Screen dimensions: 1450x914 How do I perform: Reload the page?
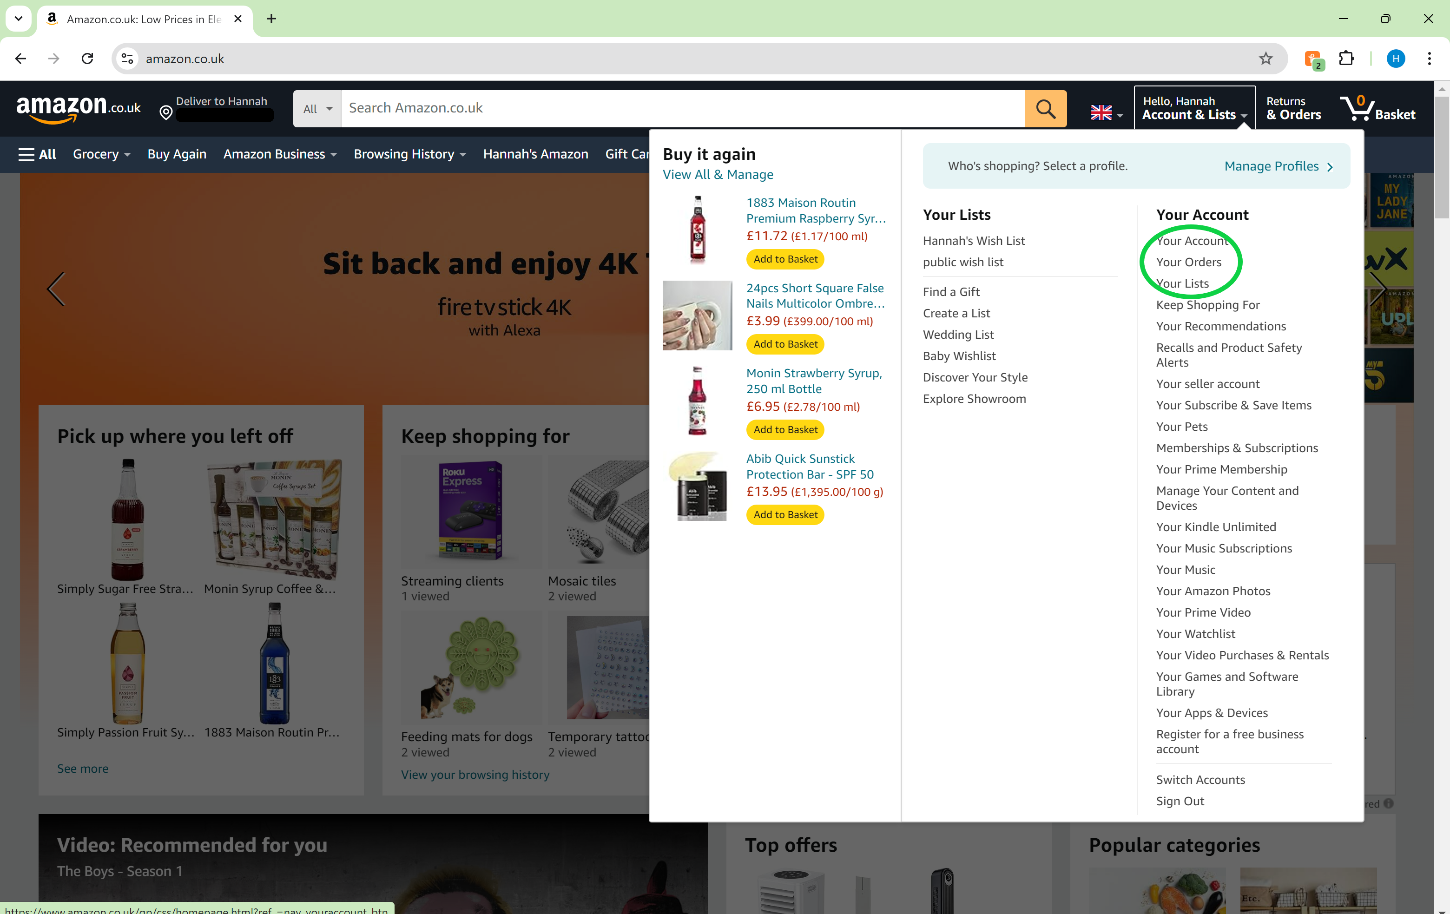(x=87, y=59)
